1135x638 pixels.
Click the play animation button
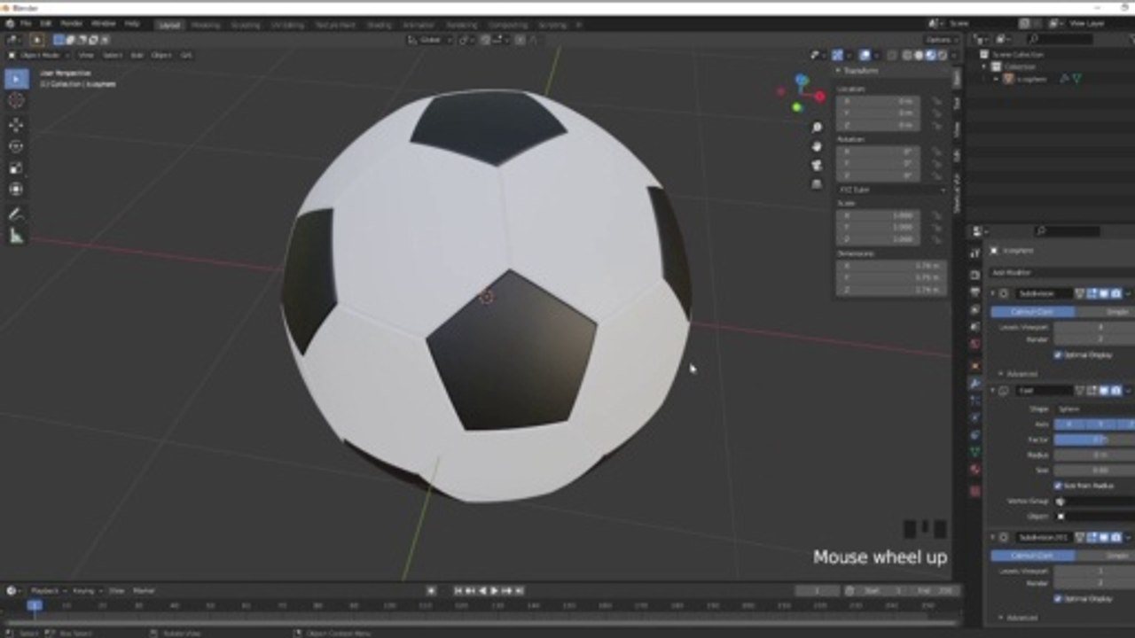pos(495,591)
